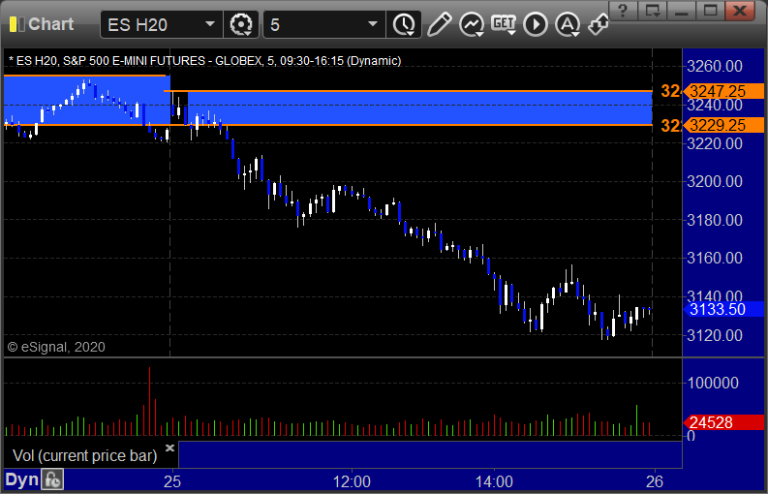The width and height of the screenshot is (768, 494).
Task: Click the 3260.00 price axis label
Action: click(x=715, y=66)
